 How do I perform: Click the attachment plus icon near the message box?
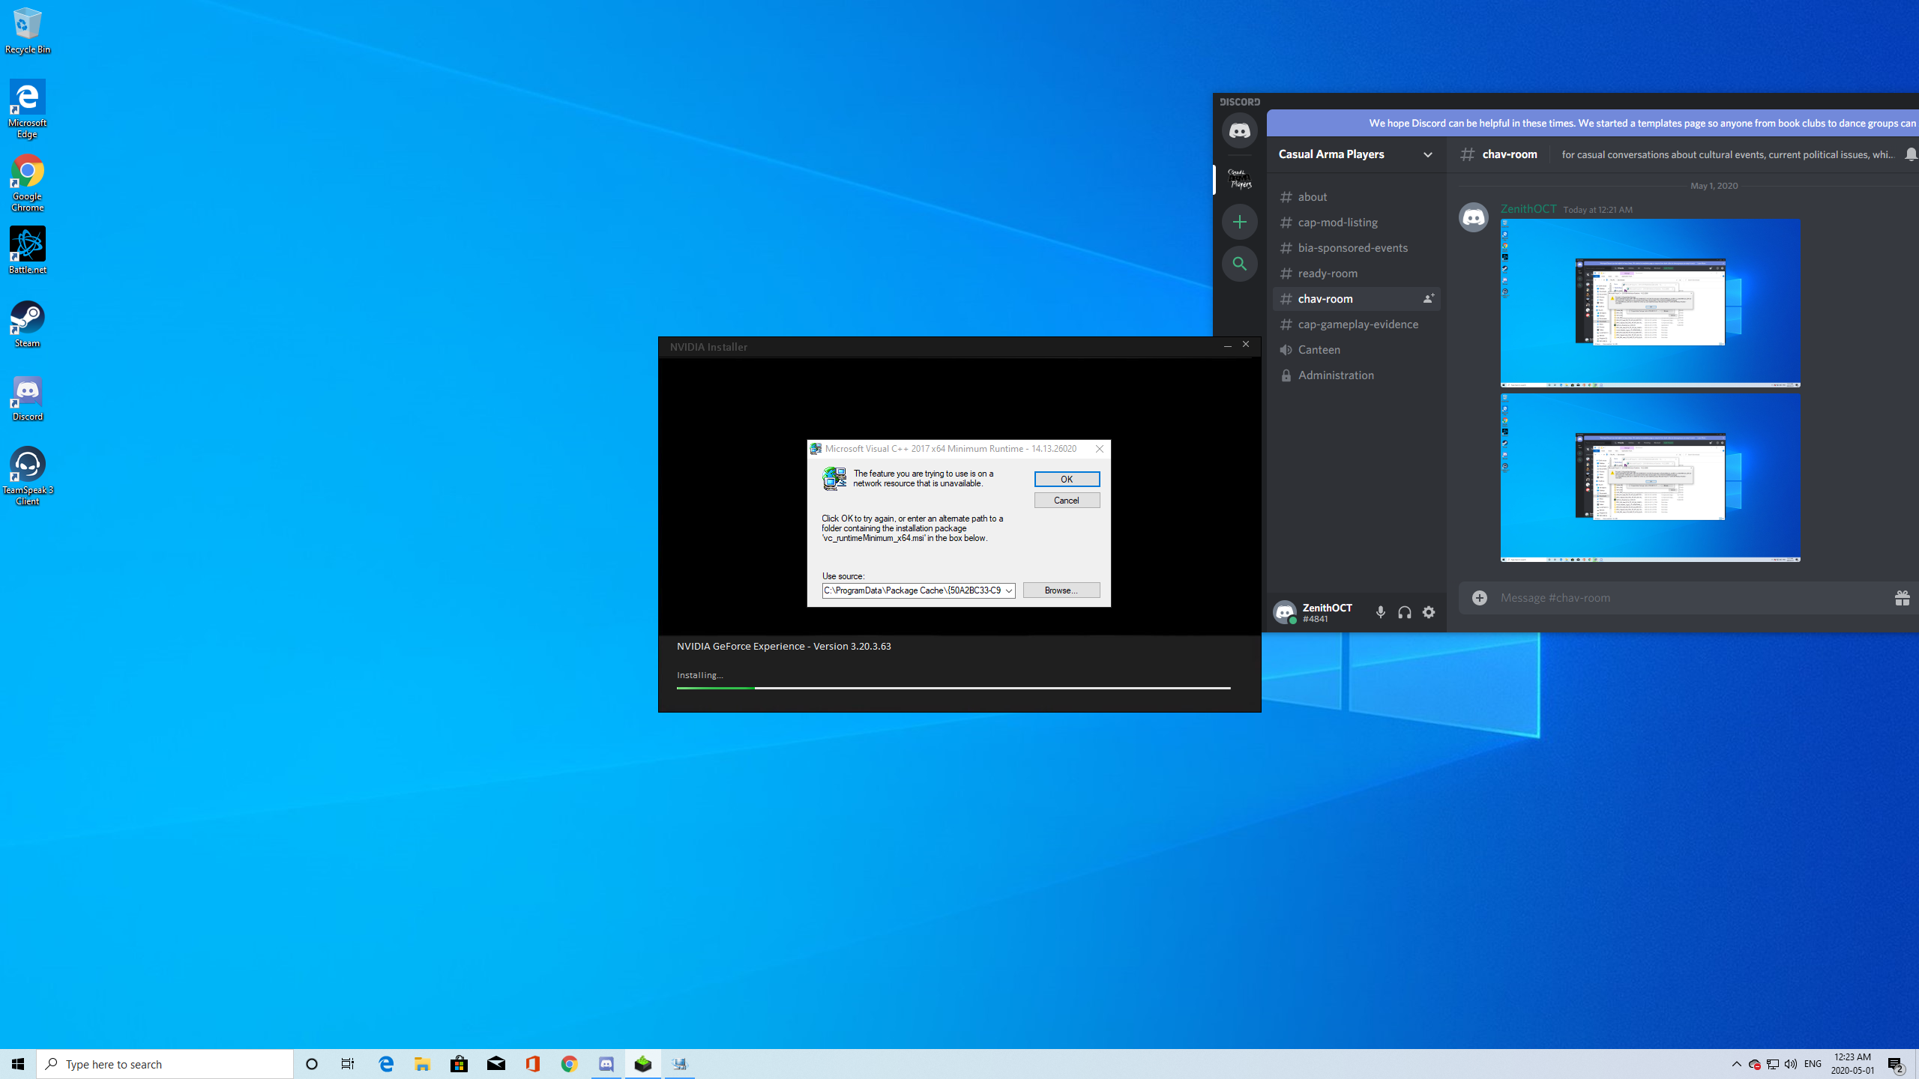coord(1478,597)
